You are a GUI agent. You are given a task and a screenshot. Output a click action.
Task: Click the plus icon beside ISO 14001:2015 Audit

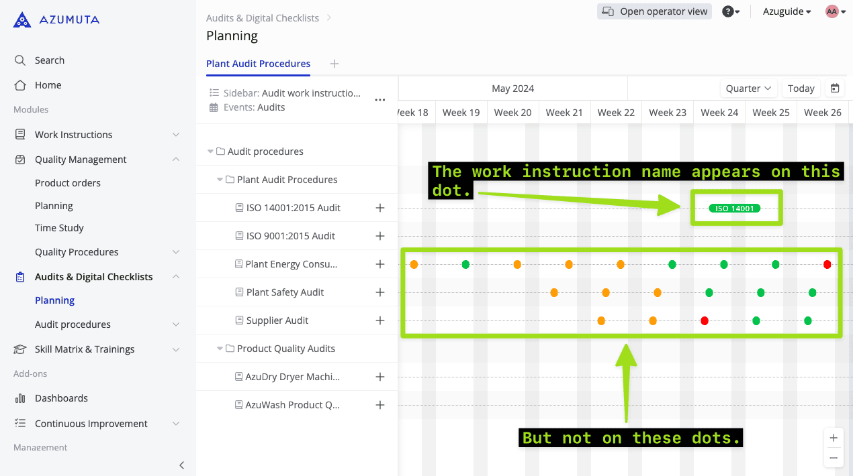pos(380,208)
